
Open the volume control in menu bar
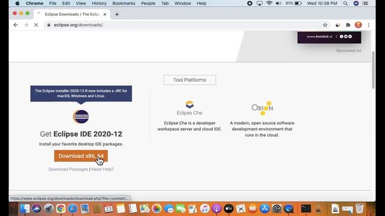coord(278,4)
